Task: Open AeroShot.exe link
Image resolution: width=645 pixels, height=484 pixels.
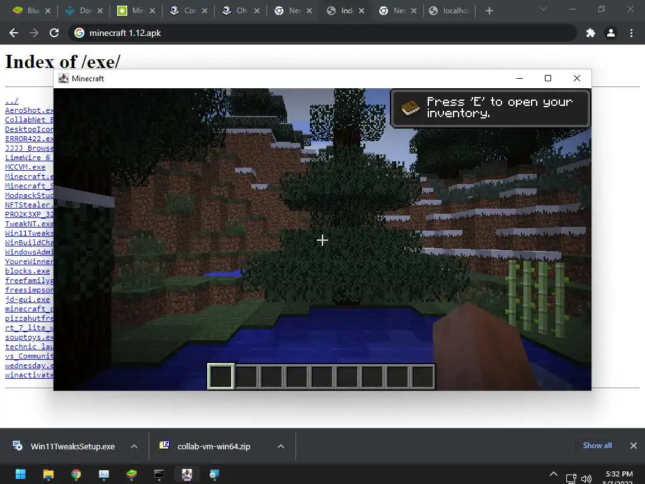Action: pyautogui.click(x=29, y=110)
